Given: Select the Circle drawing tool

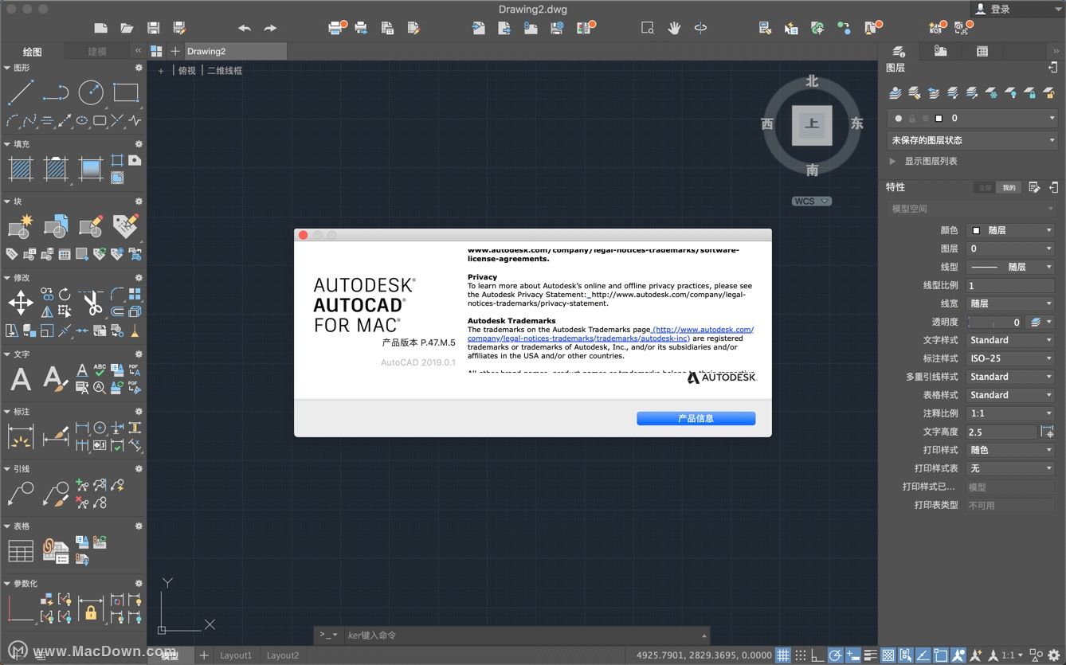Looking at the screenshot, I should click(x=90, y=92).
